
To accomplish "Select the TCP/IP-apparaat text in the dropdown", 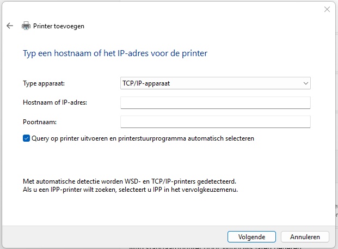I will click(x=148, y=83).
